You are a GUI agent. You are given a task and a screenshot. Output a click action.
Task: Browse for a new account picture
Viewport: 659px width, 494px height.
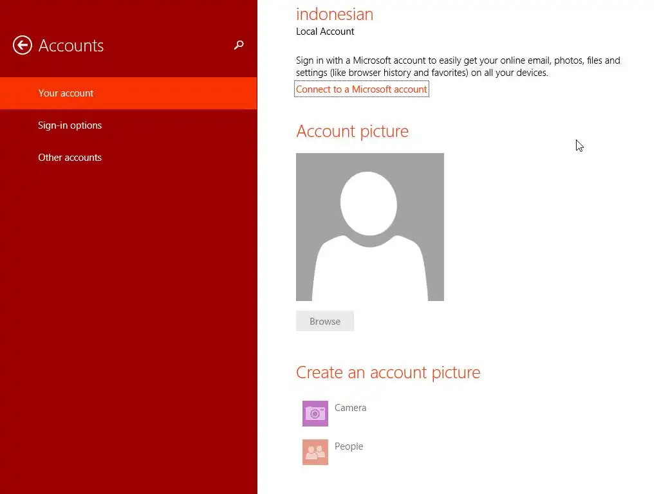(x=325, y=322)
